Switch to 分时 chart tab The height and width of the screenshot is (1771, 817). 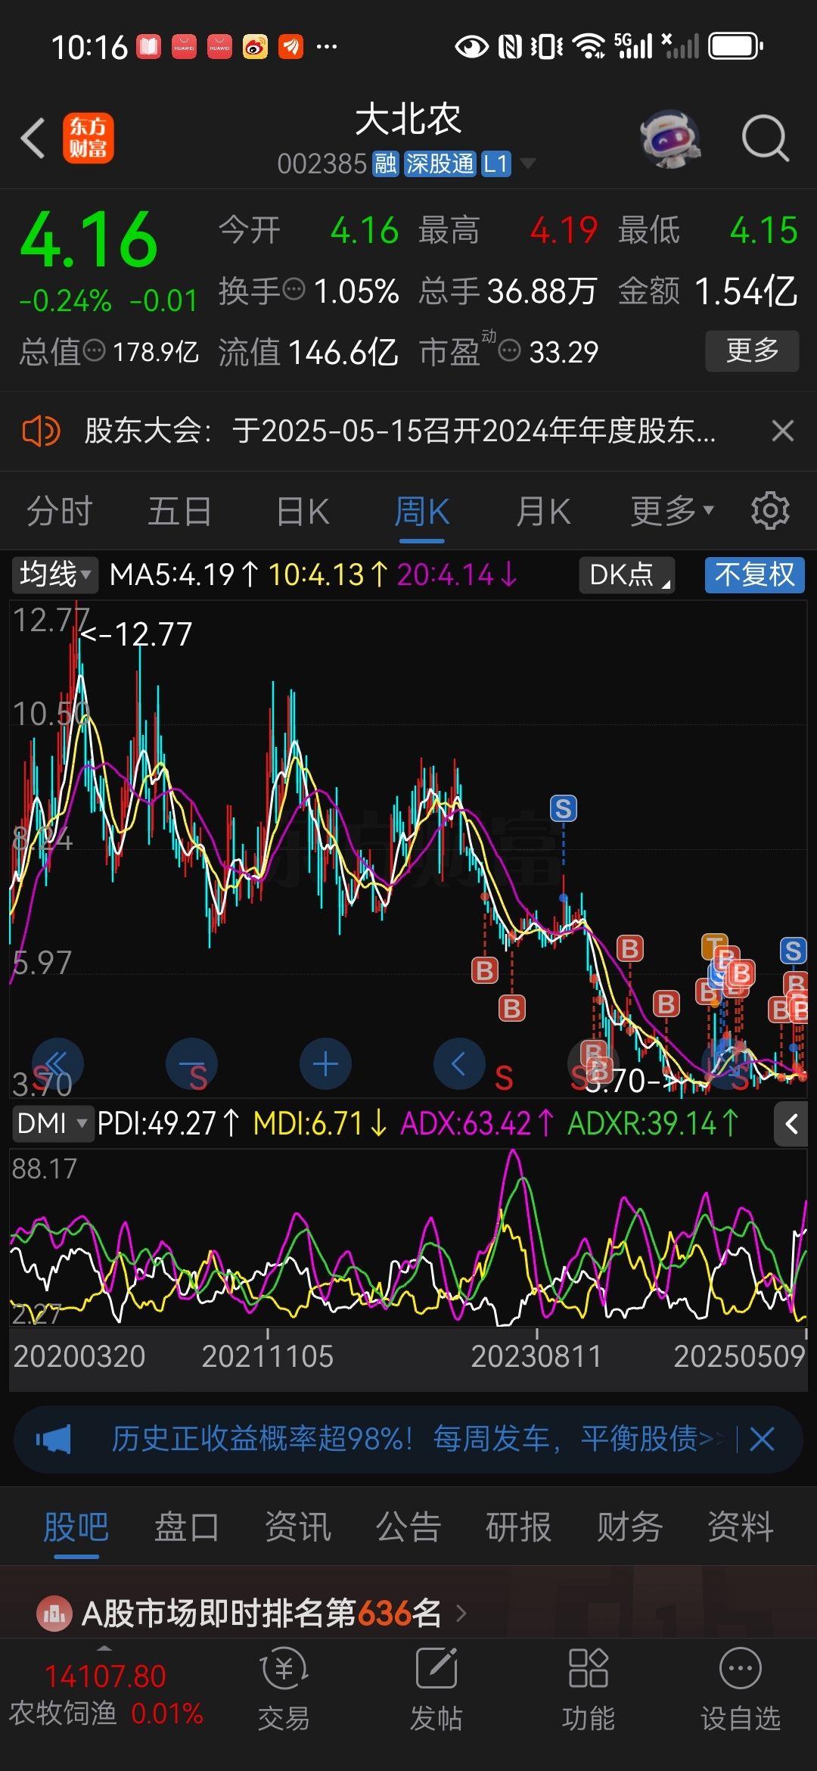tap(59, 511)
